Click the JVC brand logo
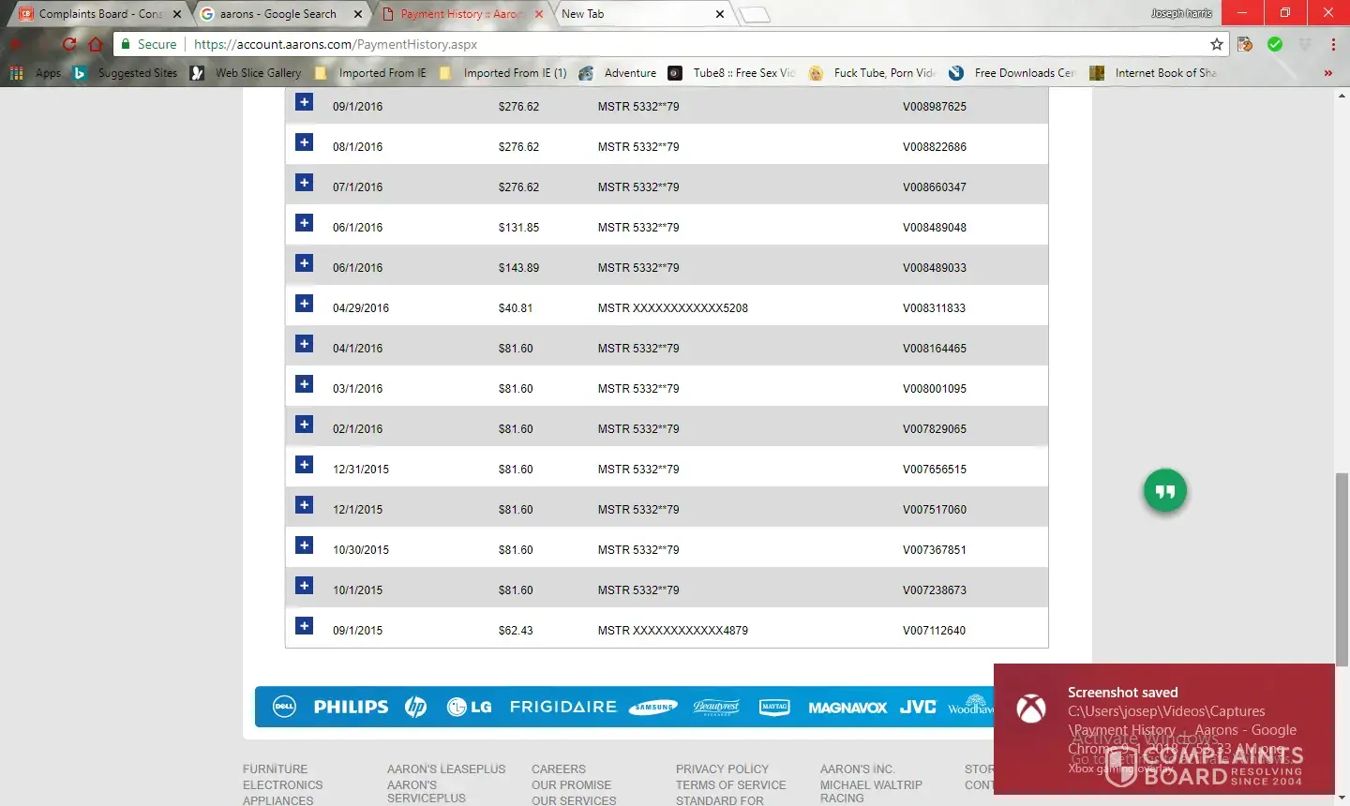1350x806 pixels. (x=918, y=707)
